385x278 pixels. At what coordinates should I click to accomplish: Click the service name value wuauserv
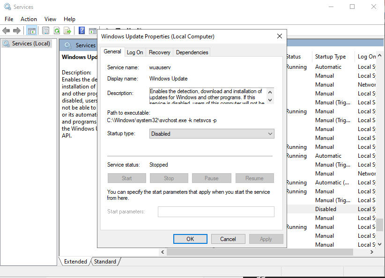click(160, 67)
